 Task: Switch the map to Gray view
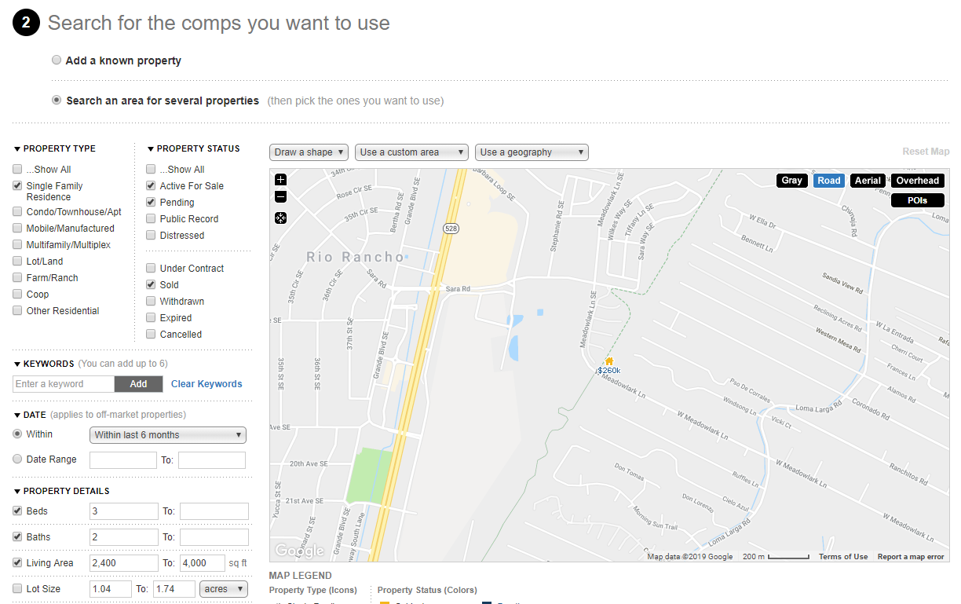coord(792,181)
